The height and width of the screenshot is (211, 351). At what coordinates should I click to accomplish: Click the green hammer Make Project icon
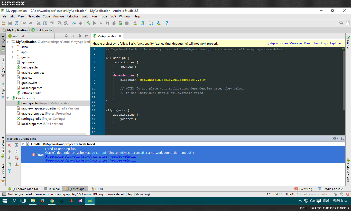click(88, 23)
